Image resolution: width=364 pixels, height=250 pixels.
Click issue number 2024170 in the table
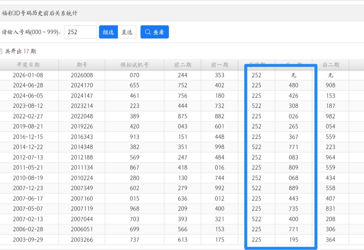click(82, 85)
